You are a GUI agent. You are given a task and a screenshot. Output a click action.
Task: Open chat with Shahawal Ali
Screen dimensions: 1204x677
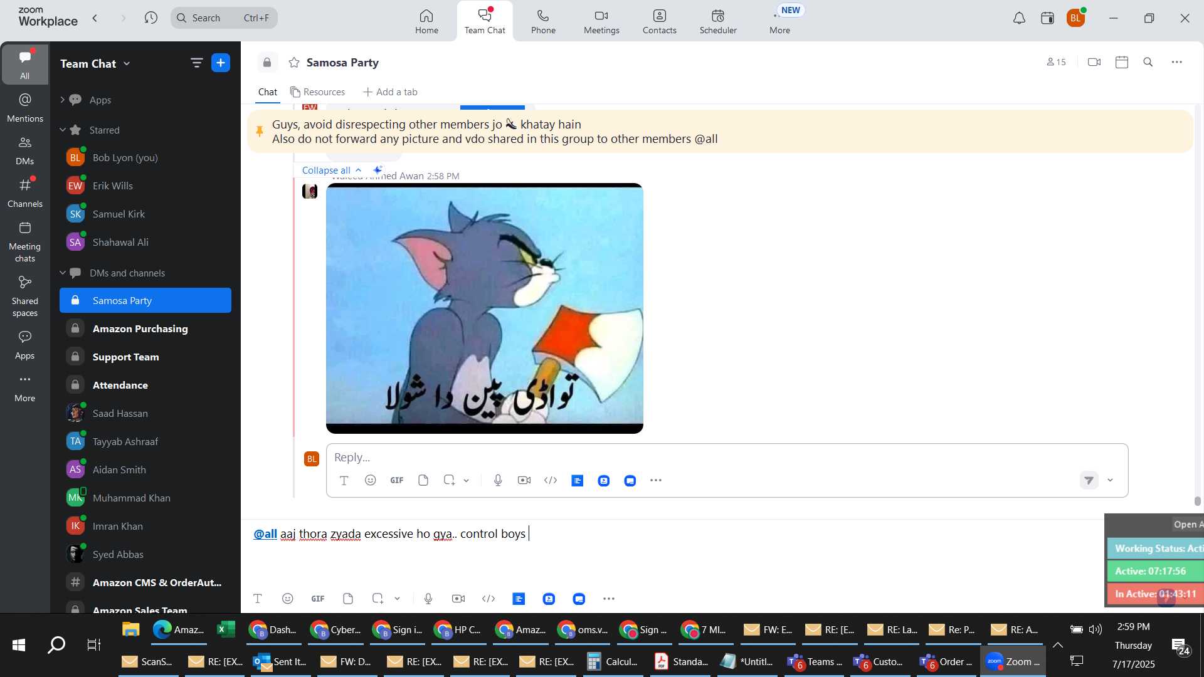(145, 242)
